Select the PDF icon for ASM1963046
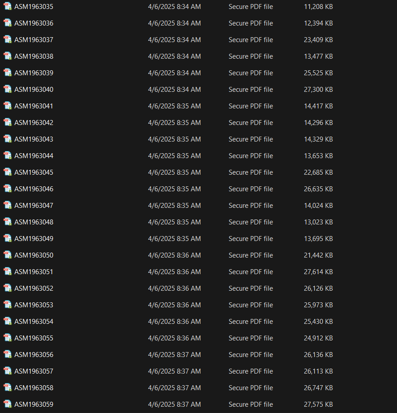The height and width of the screenshot is (413, 397). [8, 189]
